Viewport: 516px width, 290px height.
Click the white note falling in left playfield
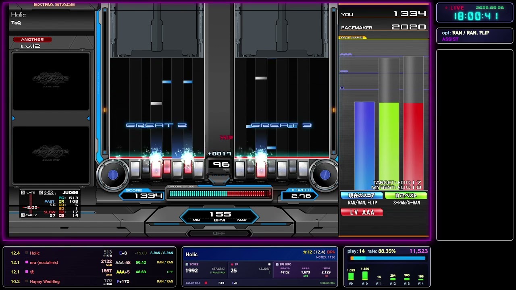coord(156,104)
